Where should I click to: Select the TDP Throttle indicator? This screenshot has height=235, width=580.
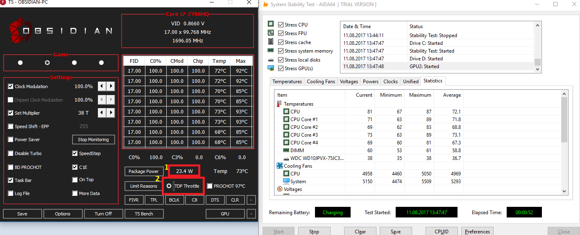click(x=169, y=186)
